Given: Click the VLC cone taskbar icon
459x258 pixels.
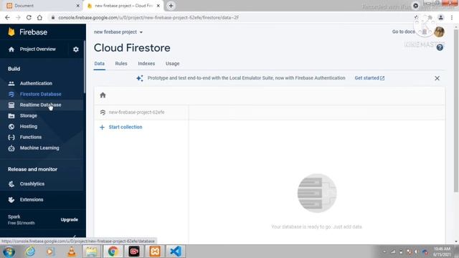Looking at the screenshot, I should coord(72,252).
